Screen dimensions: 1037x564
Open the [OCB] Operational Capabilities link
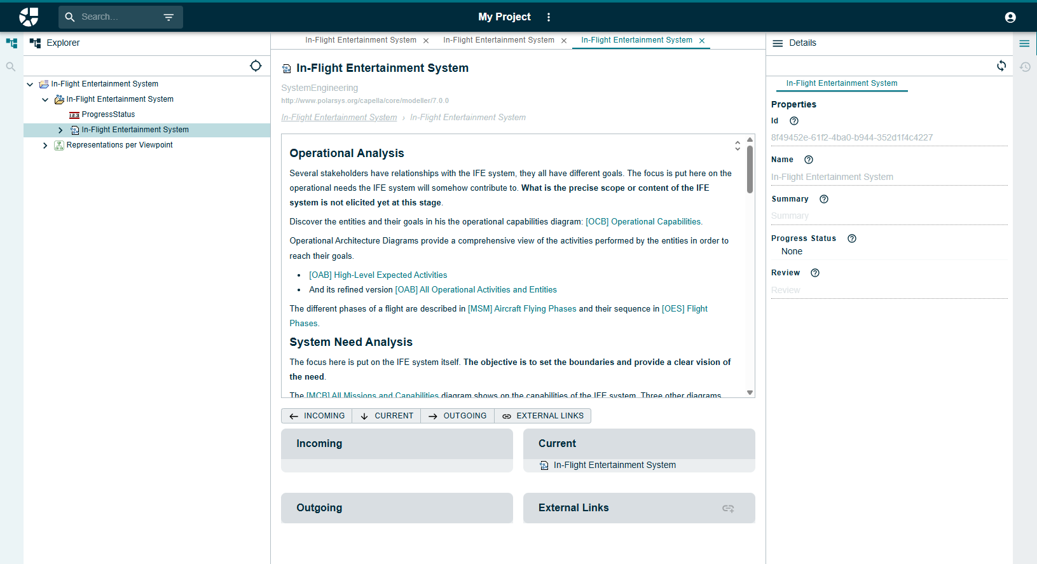(644, 222)
